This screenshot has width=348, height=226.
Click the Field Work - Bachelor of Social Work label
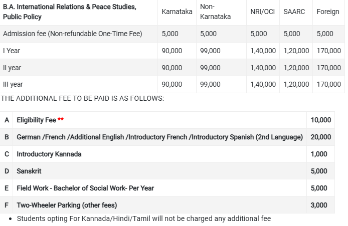tap(85, 188)
